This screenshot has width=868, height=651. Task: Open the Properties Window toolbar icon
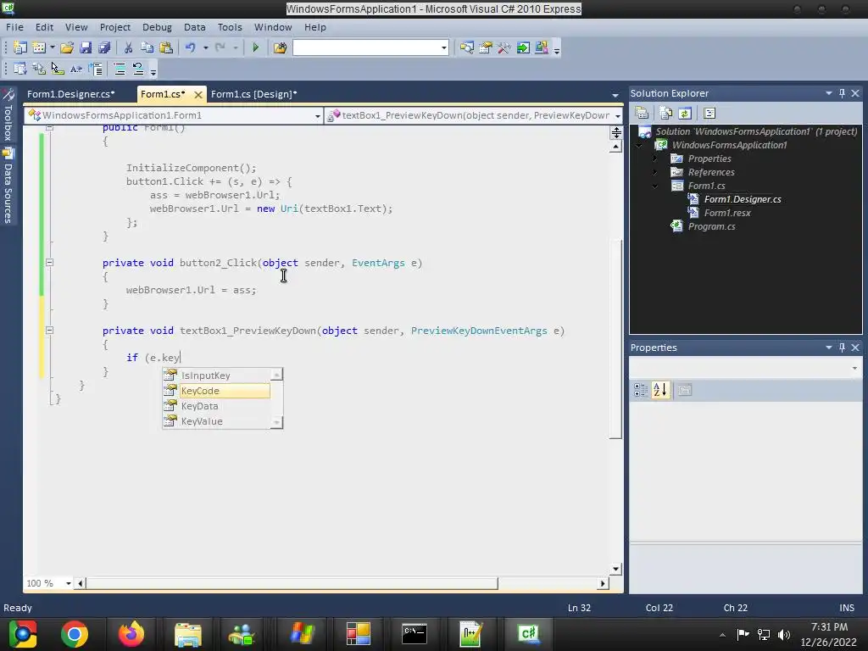[486, 48]
